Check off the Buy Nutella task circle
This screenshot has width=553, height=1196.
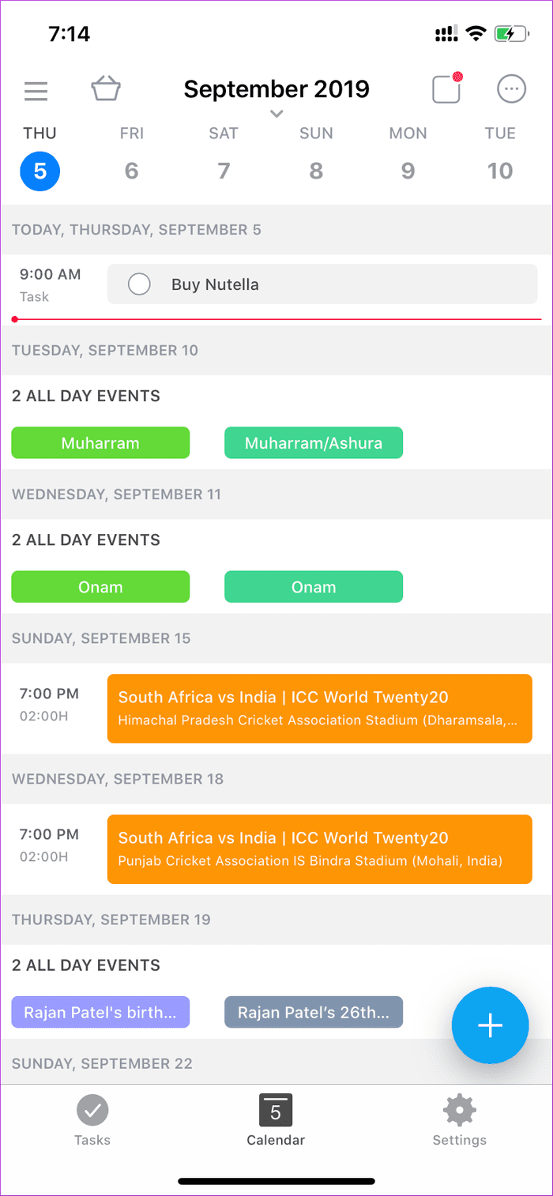point(139,284)
